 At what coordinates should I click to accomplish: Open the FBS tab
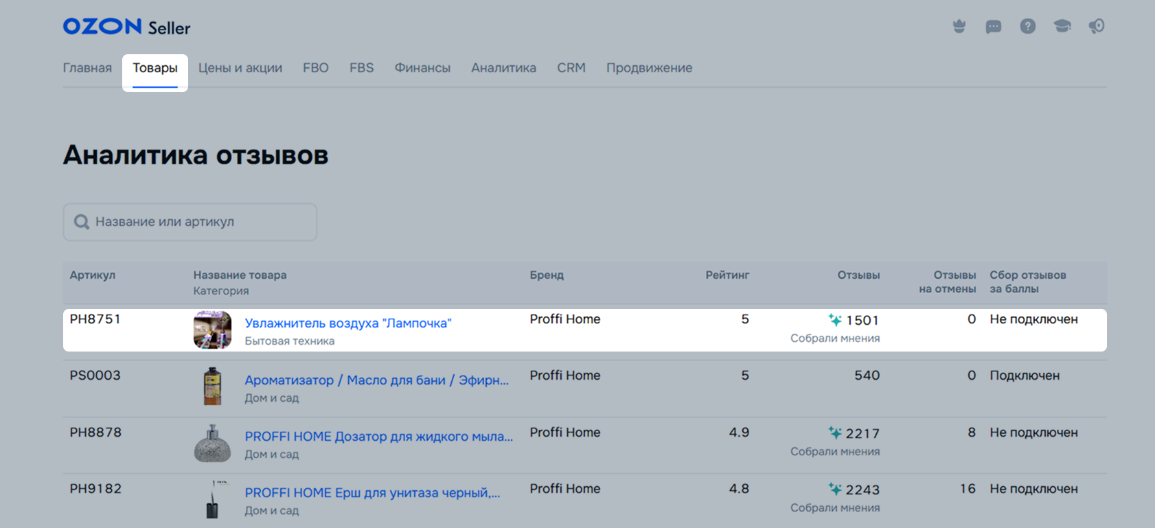point(362,68)
